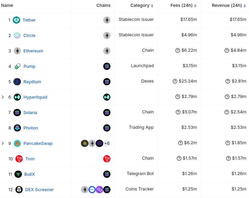The width and height of the screenshot is (249, 198).
Task: Click the DEX Screener owl icon
Action: click(19, 189)
